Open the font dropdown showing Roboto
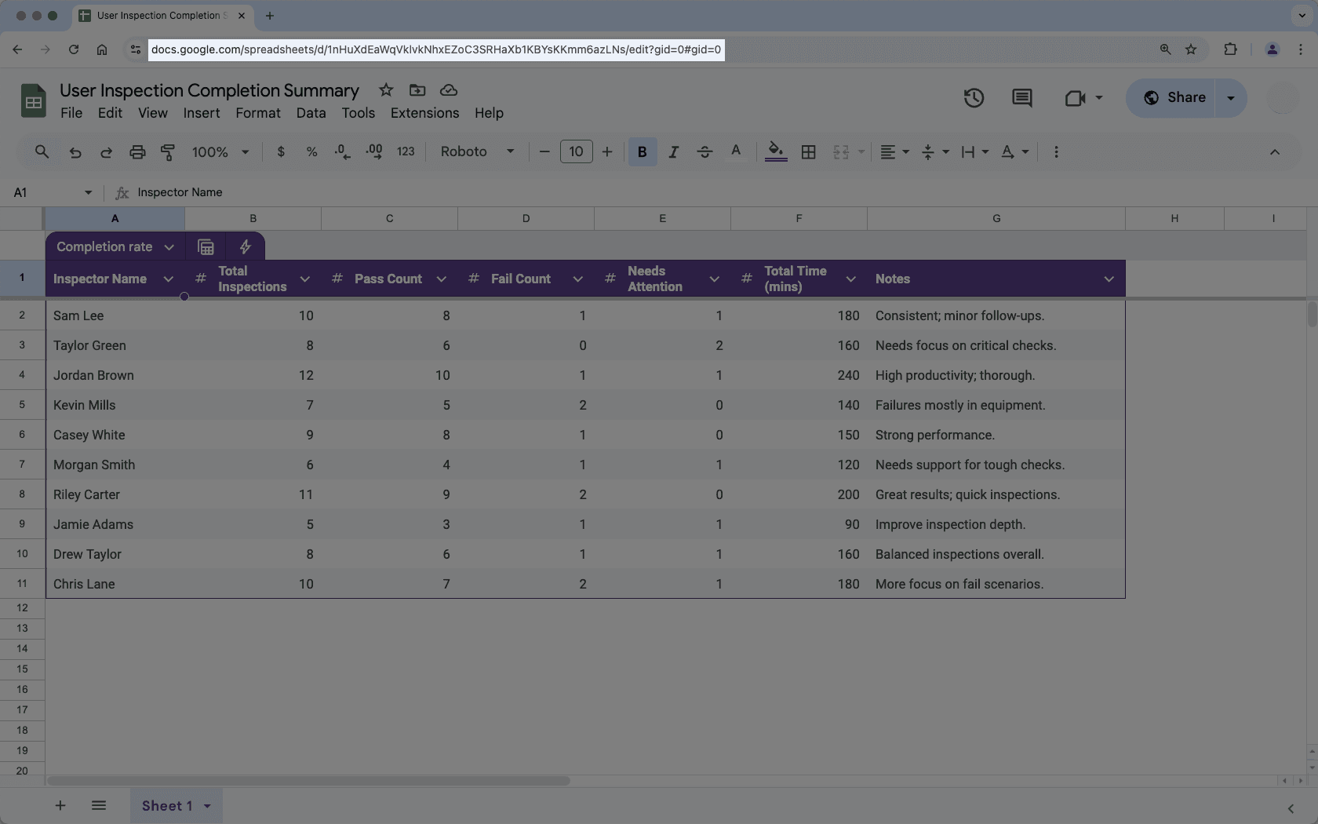This screenshot has height=824, width=1318. [476, 151]
